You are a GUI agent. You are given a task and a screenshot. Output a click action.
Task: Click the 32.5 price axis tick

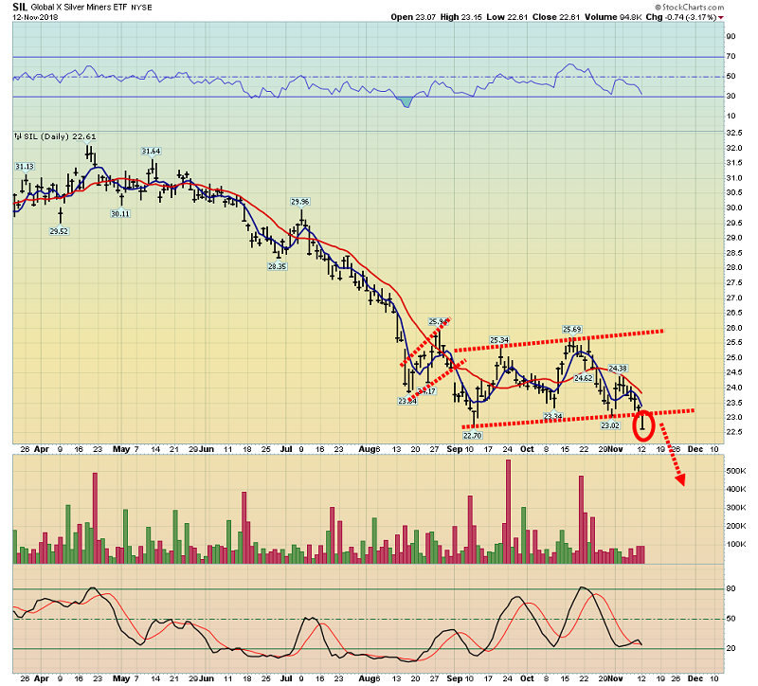(735, 133)
